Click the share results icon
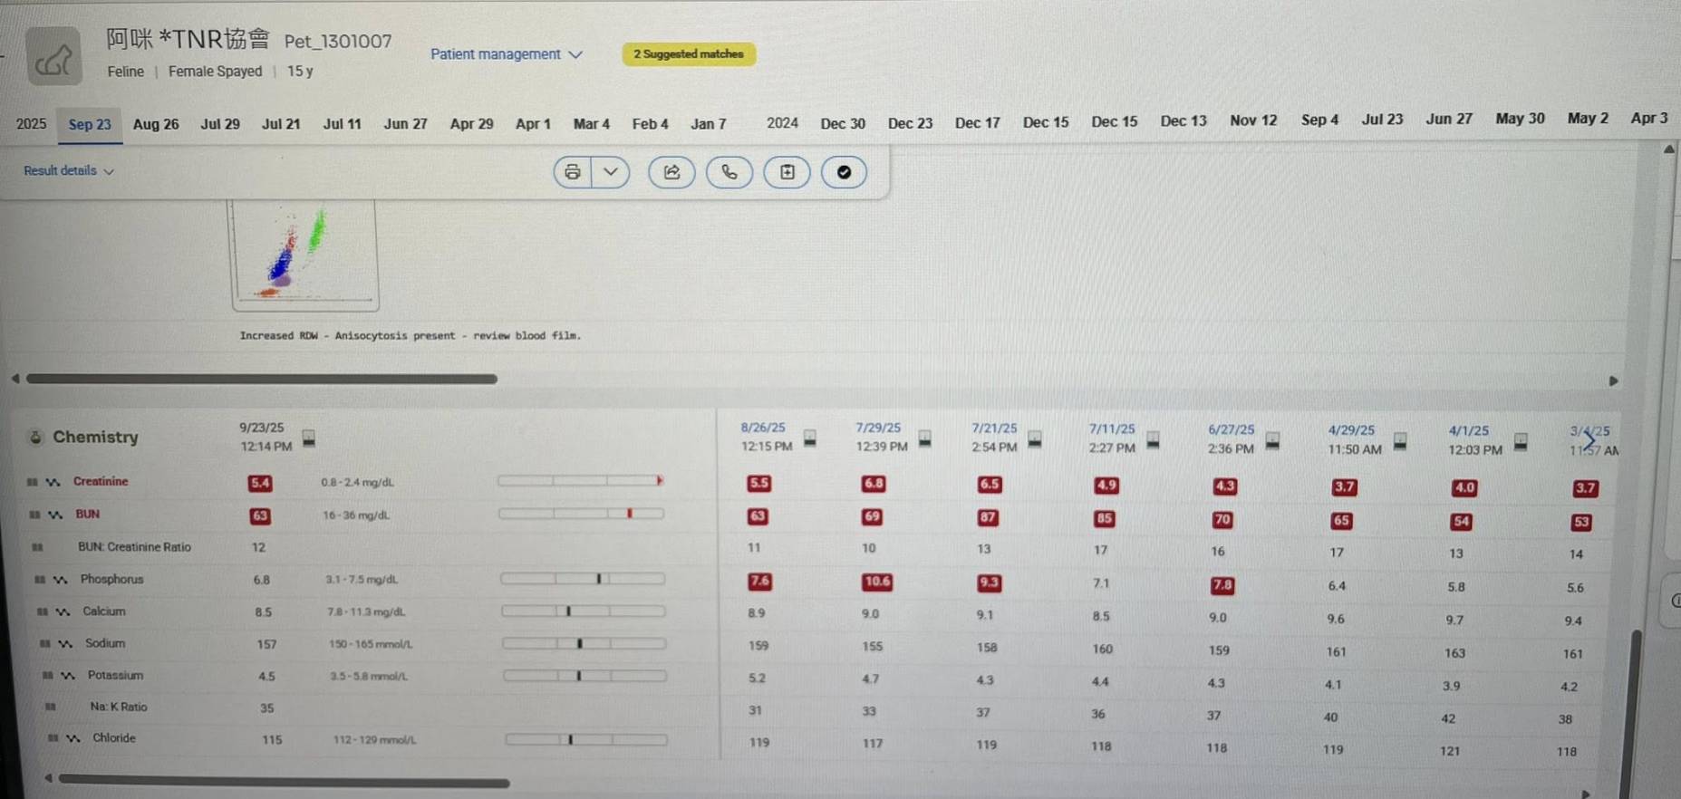 (x=671, y=172)
